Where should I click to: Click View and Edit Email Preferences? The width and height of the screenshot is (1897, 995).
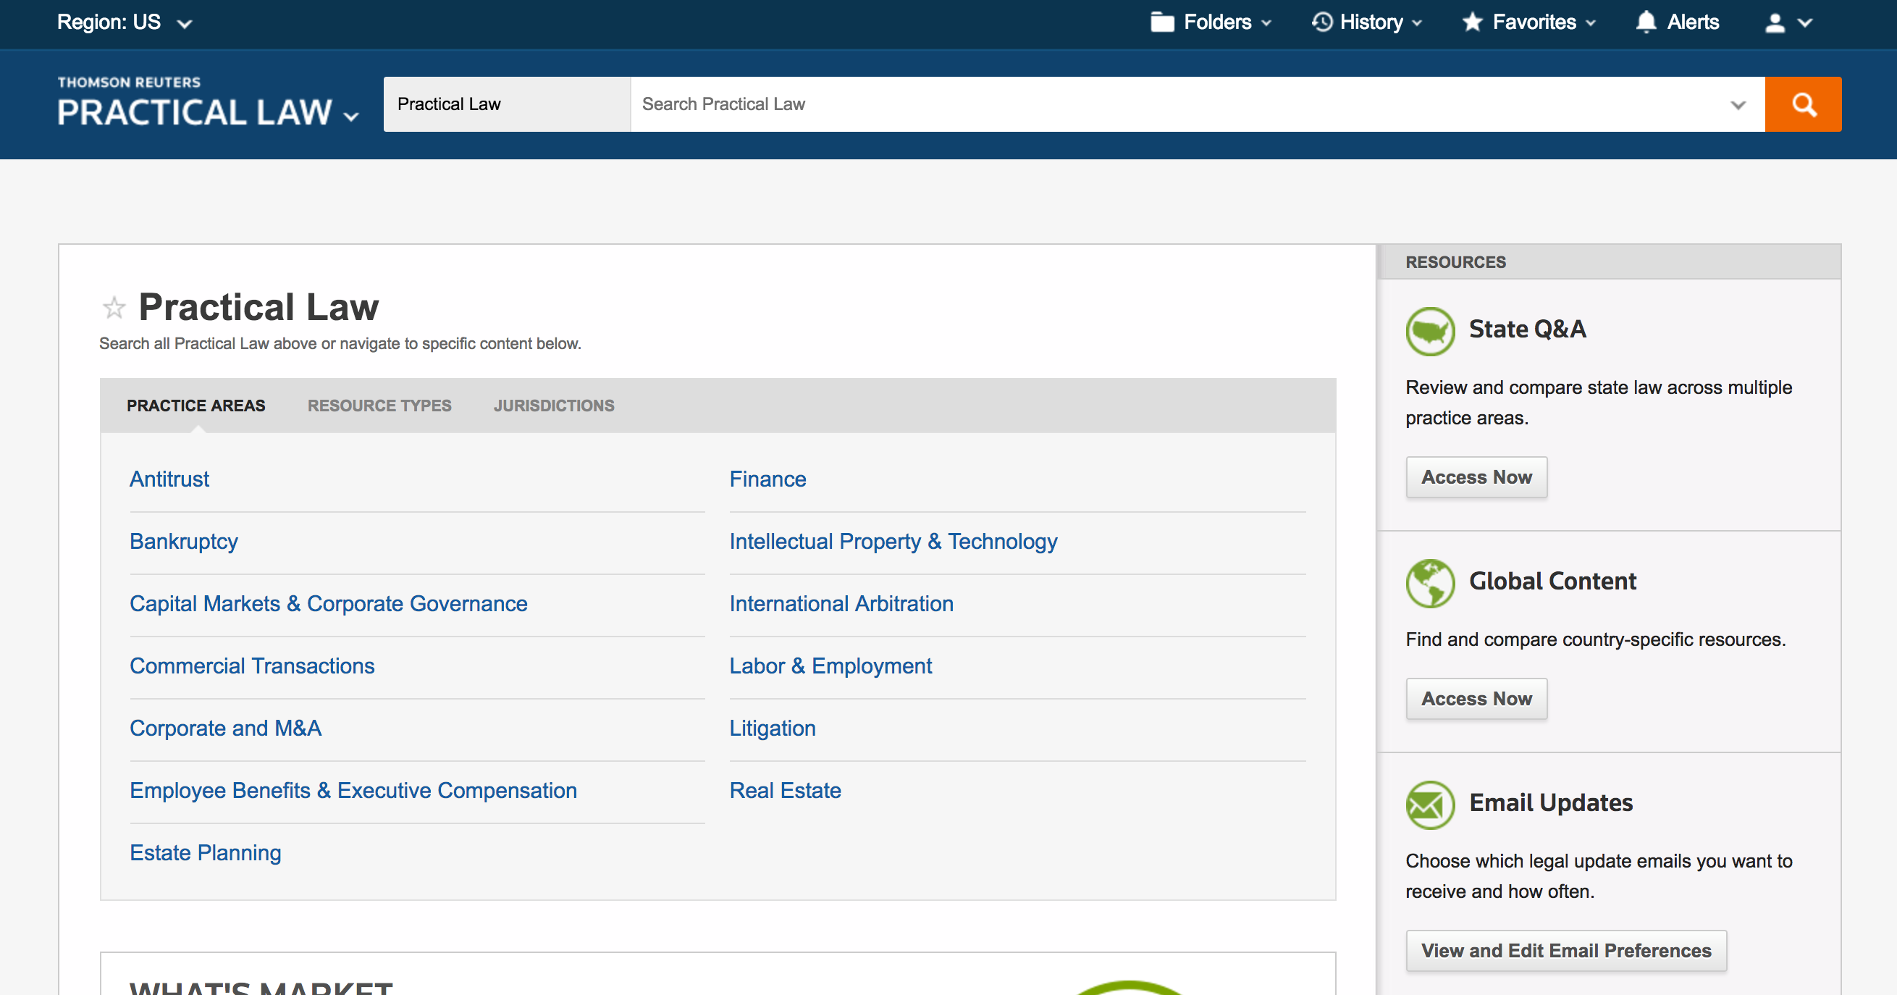1565,951
